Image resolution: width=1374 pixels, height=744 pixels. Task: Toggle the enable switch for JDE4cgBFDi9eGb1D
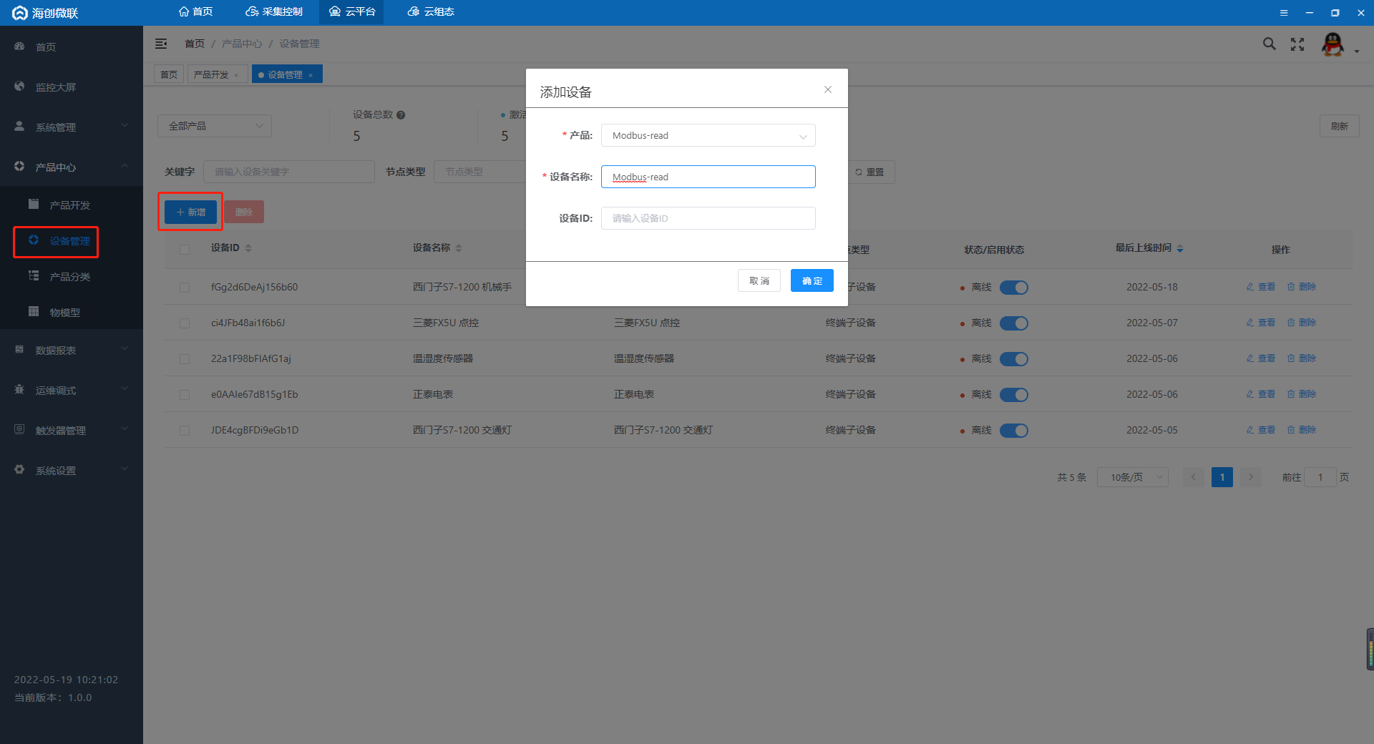pos(1013,431)
